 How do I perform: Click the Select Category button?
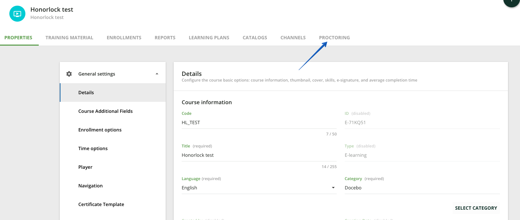pyautogui.click(x=476, y=208)
